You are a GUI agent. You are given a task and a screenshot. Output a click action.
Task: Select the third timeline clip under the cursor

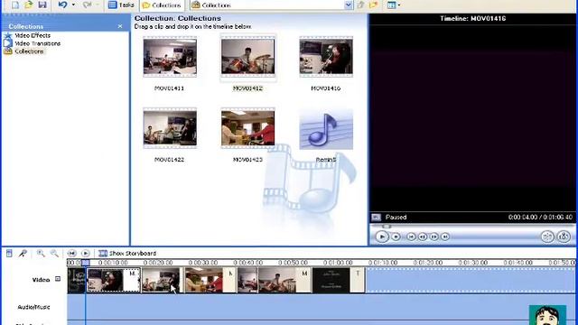[161, 281]
